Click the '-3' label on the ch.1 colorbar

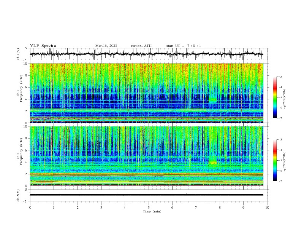point(280,77)
